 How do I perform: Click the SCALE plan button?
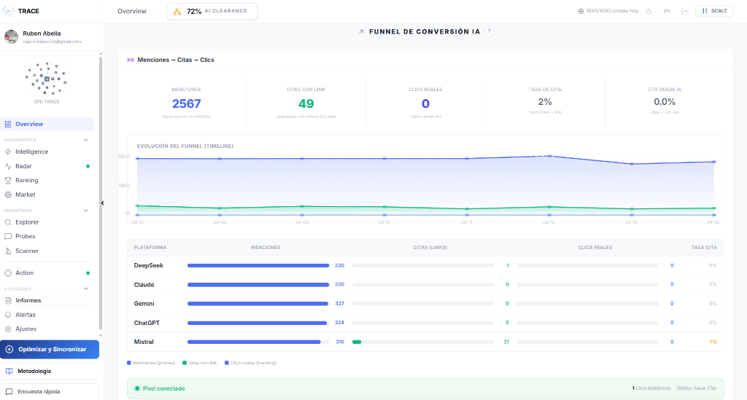tap(714, 11)
